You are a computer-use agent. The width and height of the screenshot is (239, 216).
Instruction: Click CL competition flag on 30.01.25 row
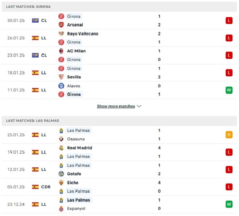point(35,21)
